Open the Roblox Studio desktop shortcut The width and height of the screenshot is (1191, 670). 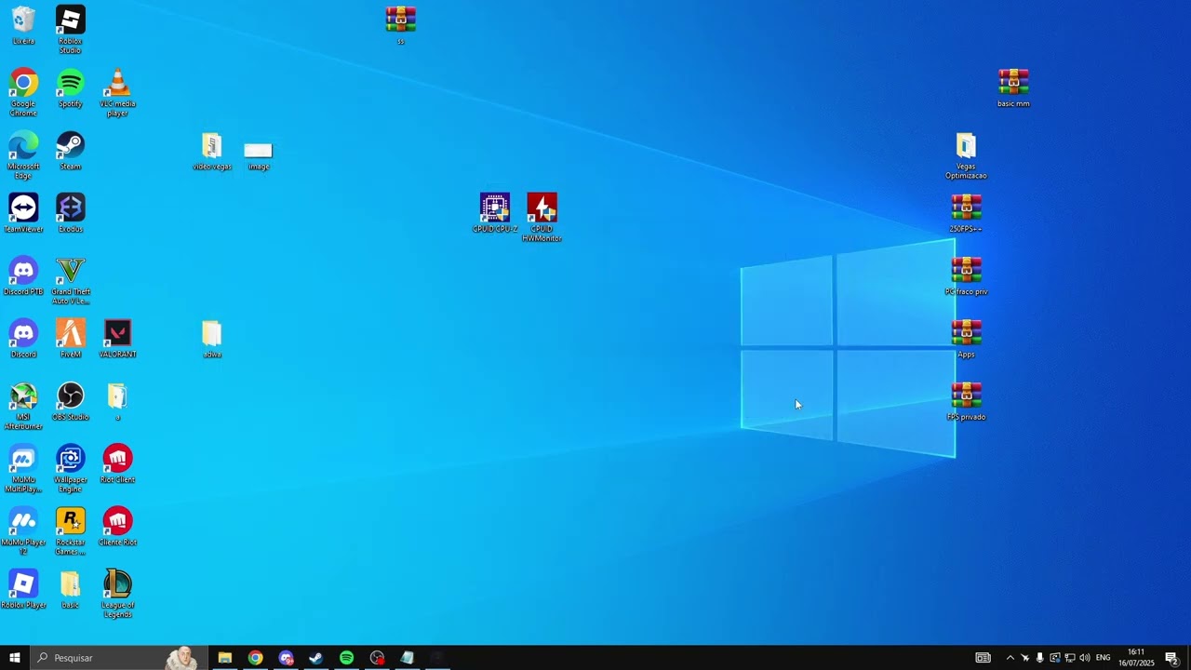click(71, 30)
